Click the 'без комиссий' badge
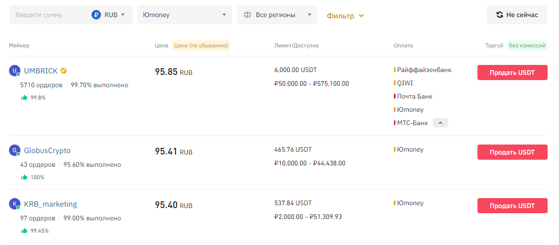Viewport: 559px width, 245px height. click(x=527, y=45)
